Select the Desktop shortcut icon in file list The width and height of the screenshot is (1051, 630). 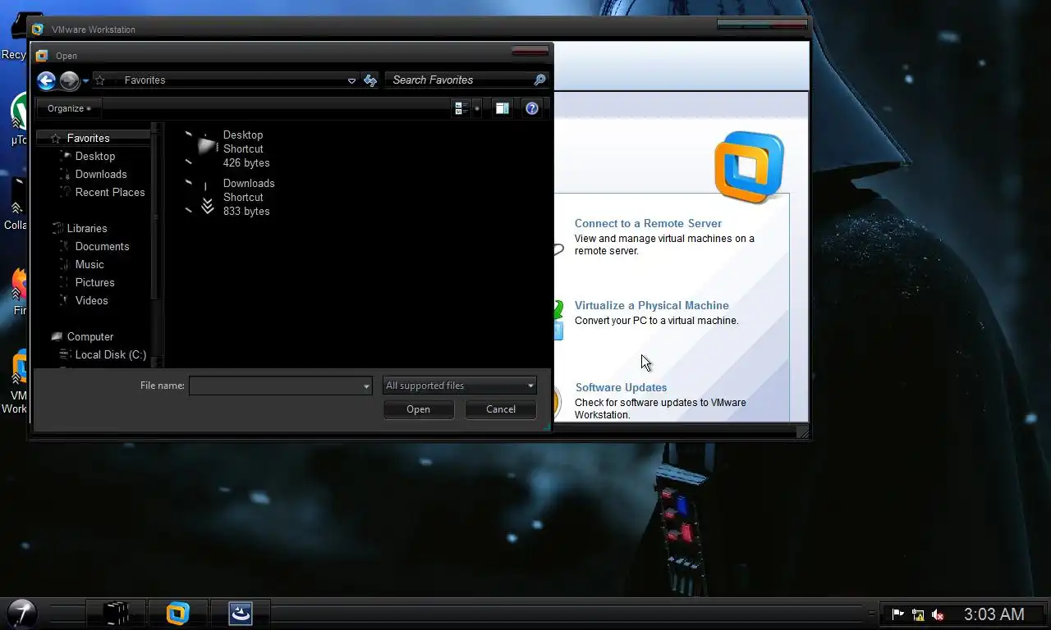(x=202, y=148)
